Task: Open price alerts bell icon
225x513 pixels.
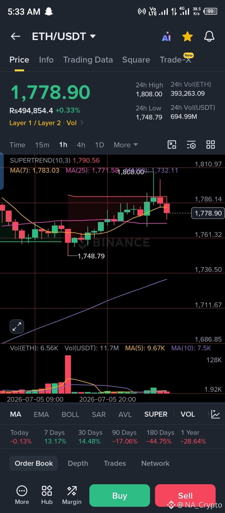Action: point(209,37)
